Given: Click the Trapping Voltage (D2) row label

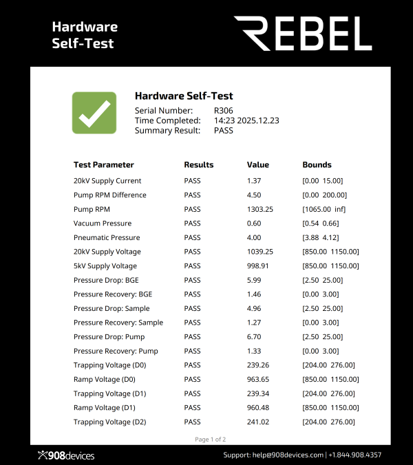Looking at the screenshot, I should (110, 422).
